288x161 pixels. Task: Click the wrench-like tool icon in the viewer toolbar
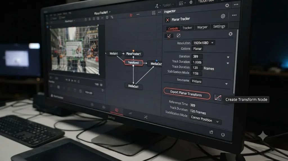(112, 17)
